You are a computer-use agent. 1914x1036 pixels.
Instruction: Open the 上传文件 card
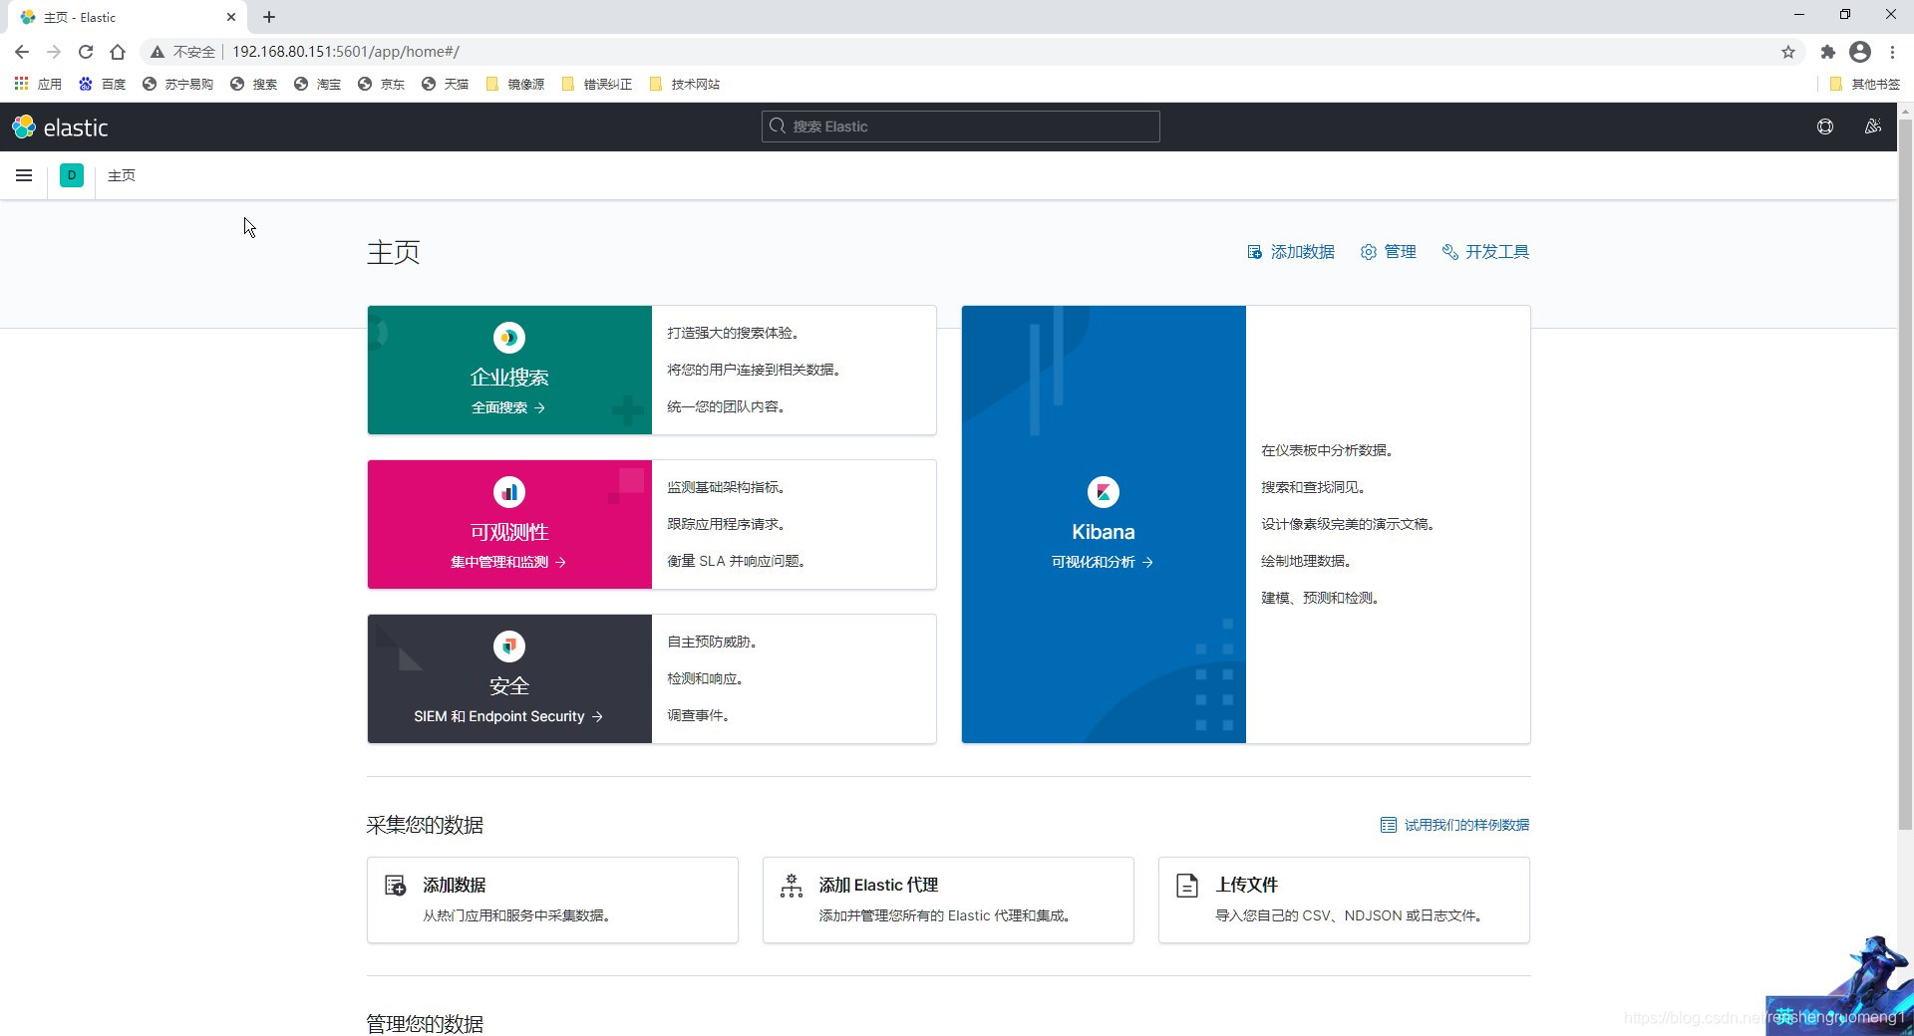click(x=1344, y=900)
